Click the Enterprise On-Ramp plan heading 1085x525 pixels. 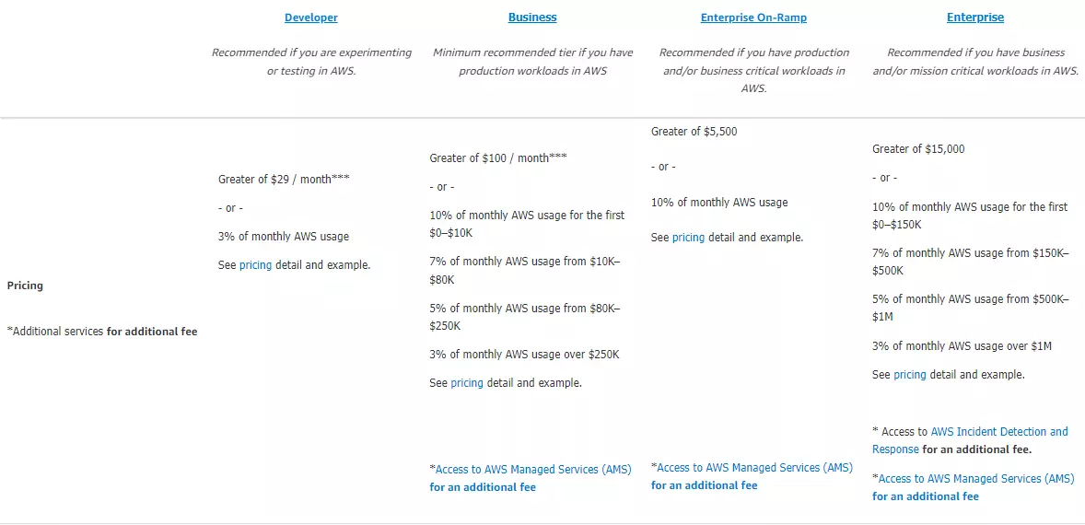click(x=753, y=17)
